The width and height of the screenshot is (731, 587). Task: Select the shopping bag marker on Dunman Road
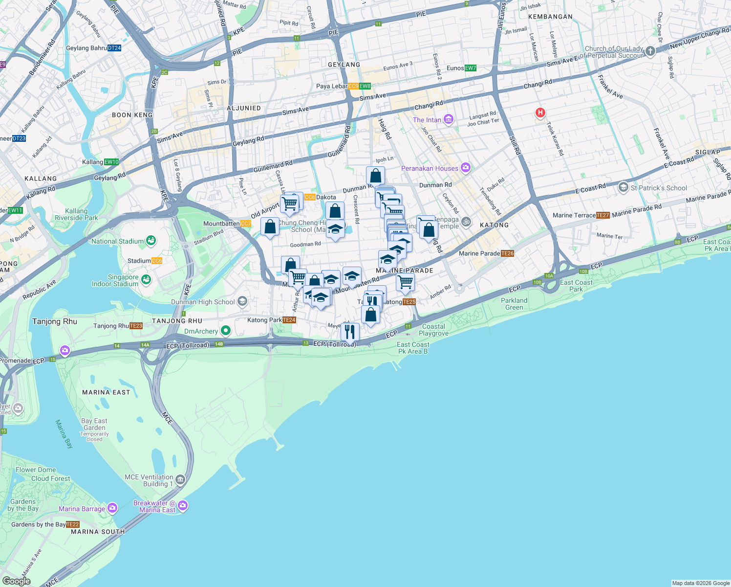tap(375, 176)
